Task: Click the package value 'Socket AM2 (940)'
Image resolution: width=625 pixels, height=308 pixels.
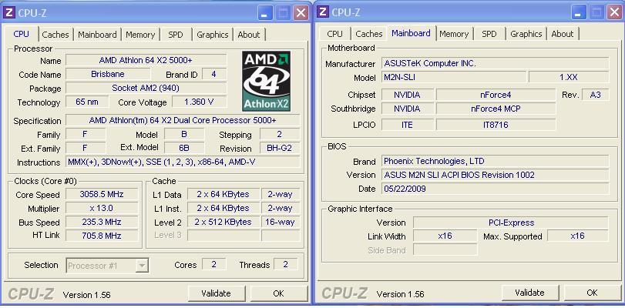Action: [x=146, y=88]
